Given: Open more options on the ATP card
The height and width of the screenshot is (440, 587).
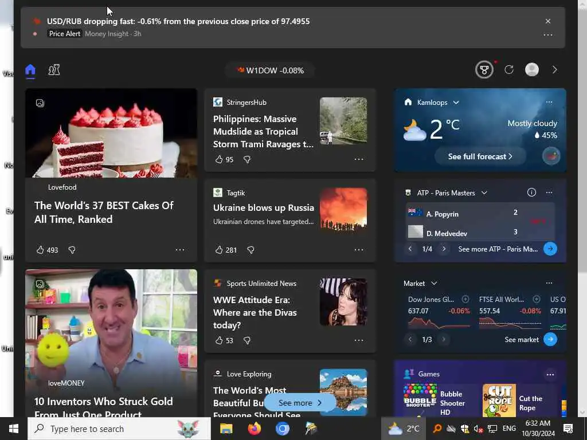Looking at the screenshot, I should coord(549,192).
